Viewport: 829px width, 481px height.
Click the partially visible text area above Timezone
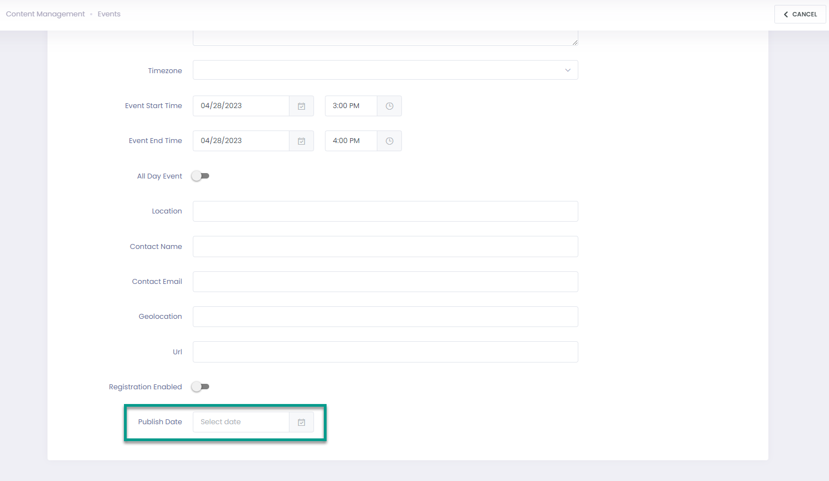click(385, 38)
